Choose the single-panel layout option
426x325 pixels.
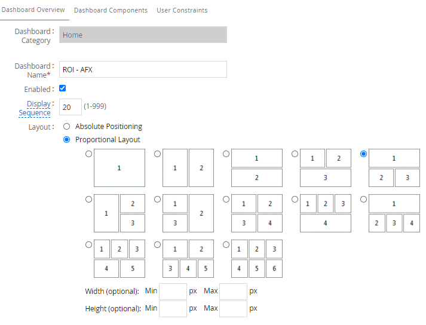pyautogui.click(x=89, y=154)
